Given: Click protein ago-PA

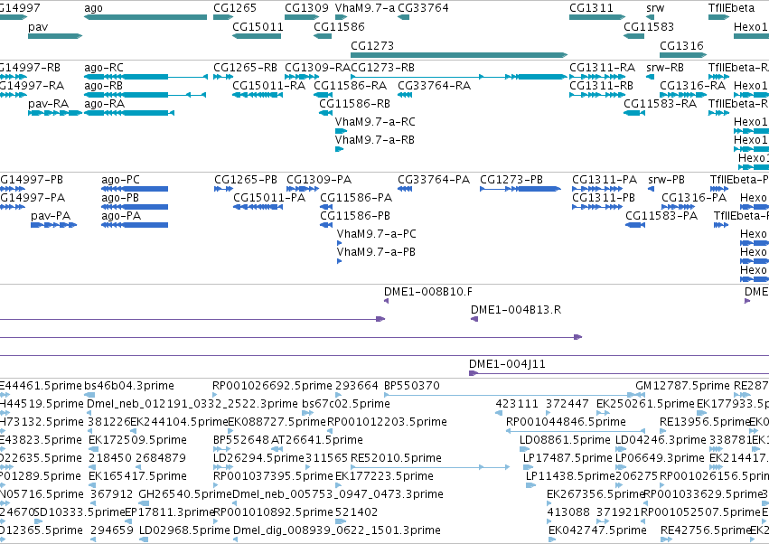Looking at the screenshot, I should click(121, 216).
